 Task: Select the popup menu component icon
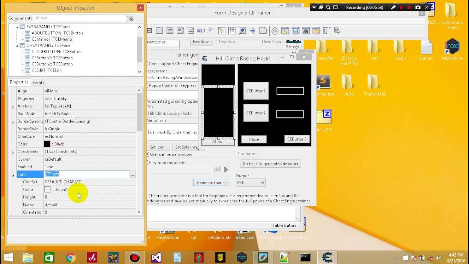[337, 31]
